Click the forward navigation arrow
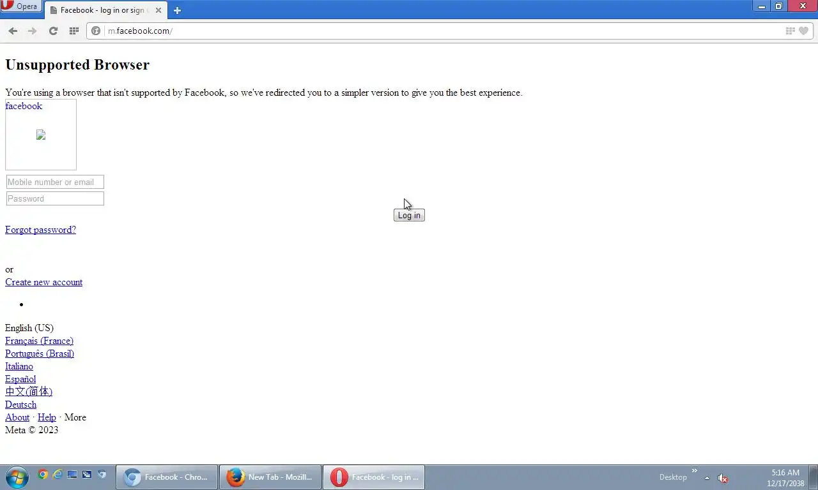818x490 pixels. 33,31
